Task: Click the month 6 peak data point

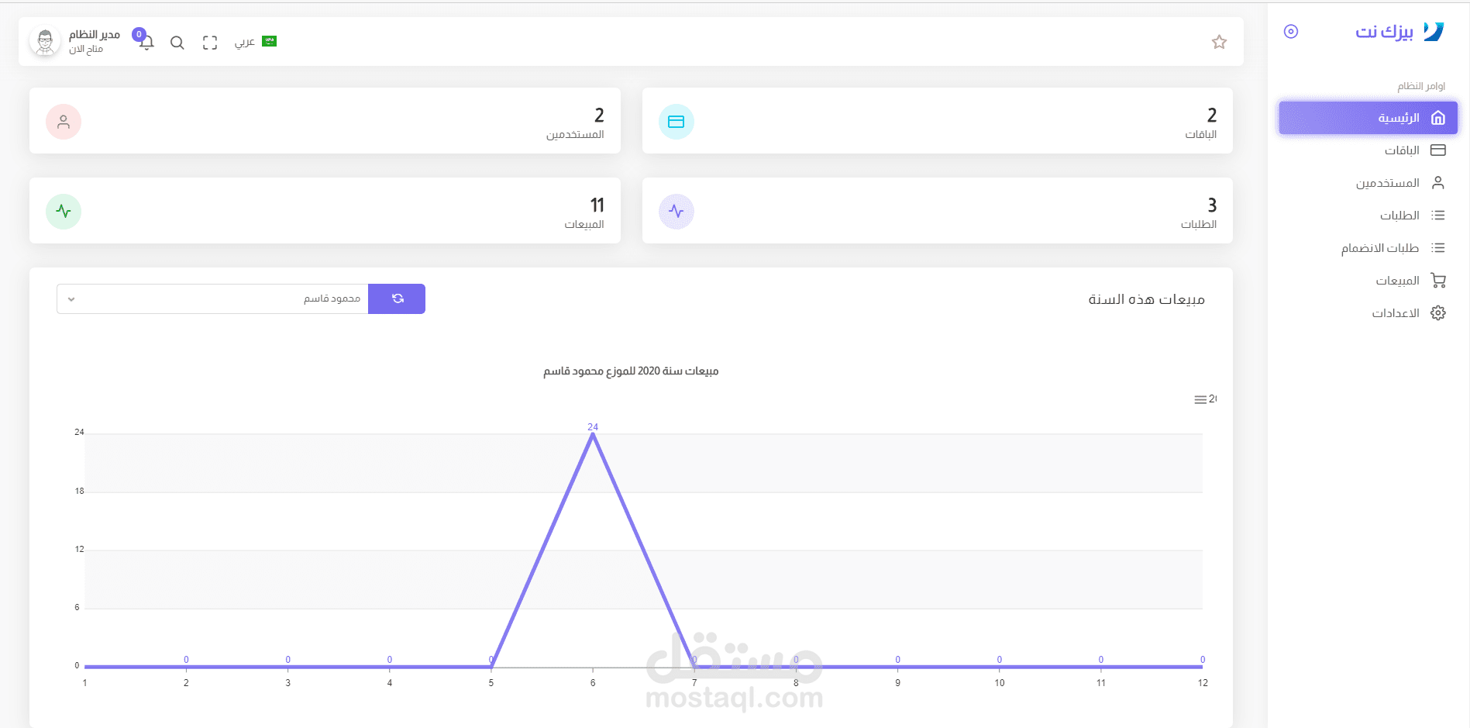Action: 593,435
